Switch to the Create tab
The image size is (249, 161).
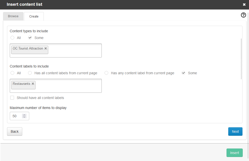pos(34,16)
